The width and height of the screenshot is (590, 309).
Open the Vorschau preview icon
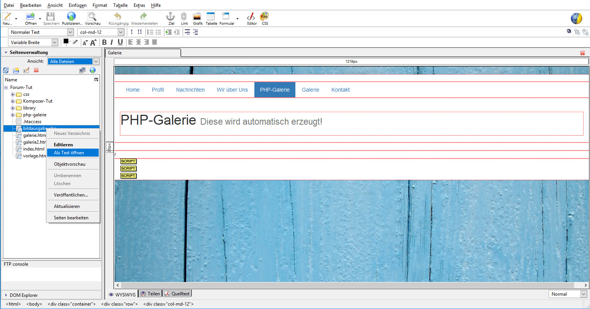[92, 16]
